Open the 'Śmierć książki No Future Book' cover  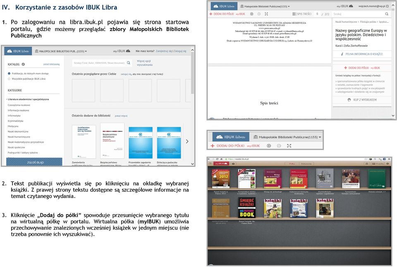coord(246,208)
